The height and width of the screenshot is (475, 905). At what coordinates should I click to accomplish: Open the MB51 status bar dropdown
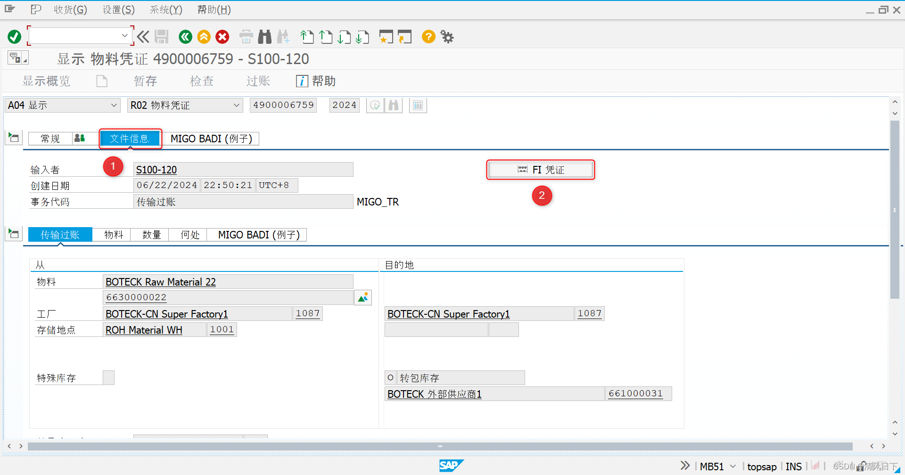(x=733, y=466)
